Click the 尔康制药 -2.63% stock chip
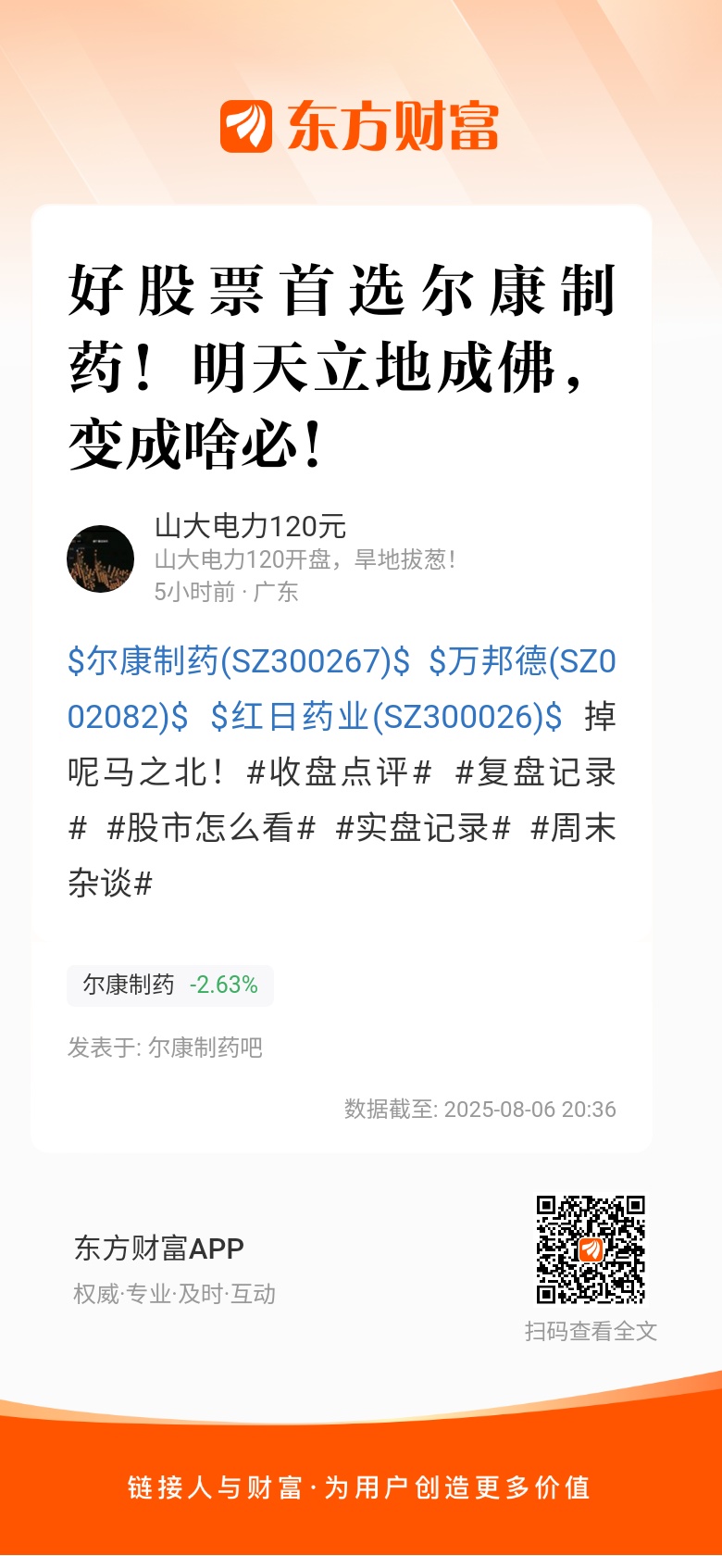Screen dimensions: 722x1556 click(170, 985)
